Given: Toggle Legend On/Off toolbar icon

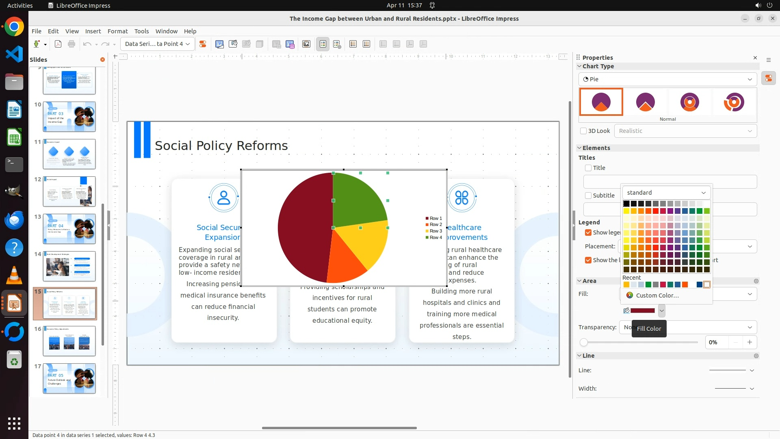Looking at the screenshot, I should coord(323,44).
